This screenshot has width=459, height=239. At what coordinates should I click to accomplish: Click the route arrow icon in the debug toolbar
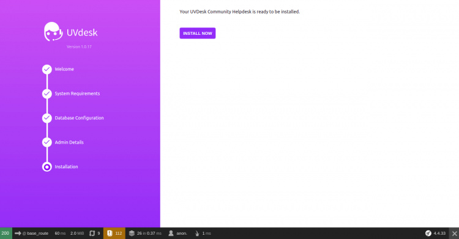point(18,233)
